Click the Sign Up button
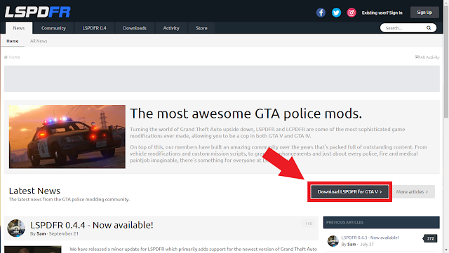 pyautogui.click(x=424, y=13)
